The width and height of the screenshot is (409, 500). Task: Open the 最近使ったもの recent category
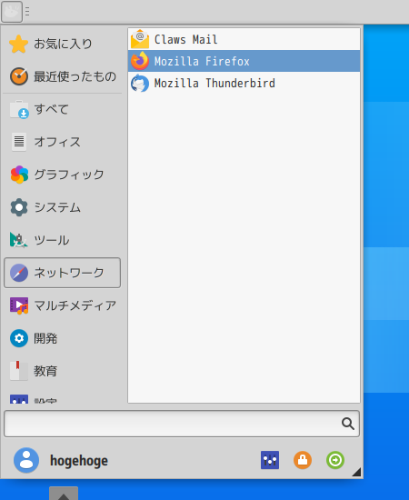tap(62, 76)
